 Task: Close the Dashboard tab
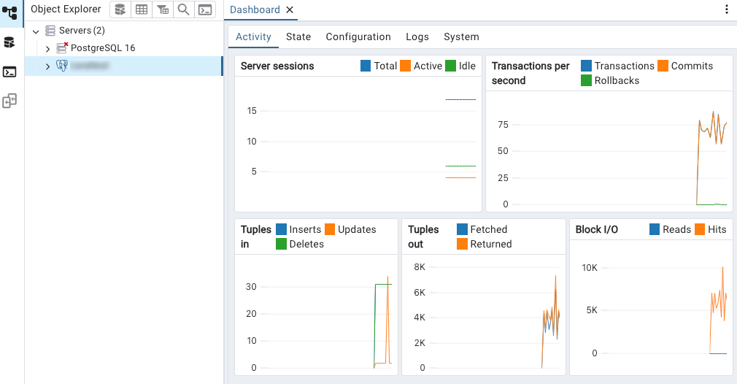[290, 9]
